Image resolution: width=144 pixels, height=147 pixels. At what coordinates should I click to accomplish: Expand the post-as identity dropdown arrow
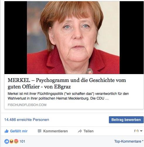[x=141, y=131]
